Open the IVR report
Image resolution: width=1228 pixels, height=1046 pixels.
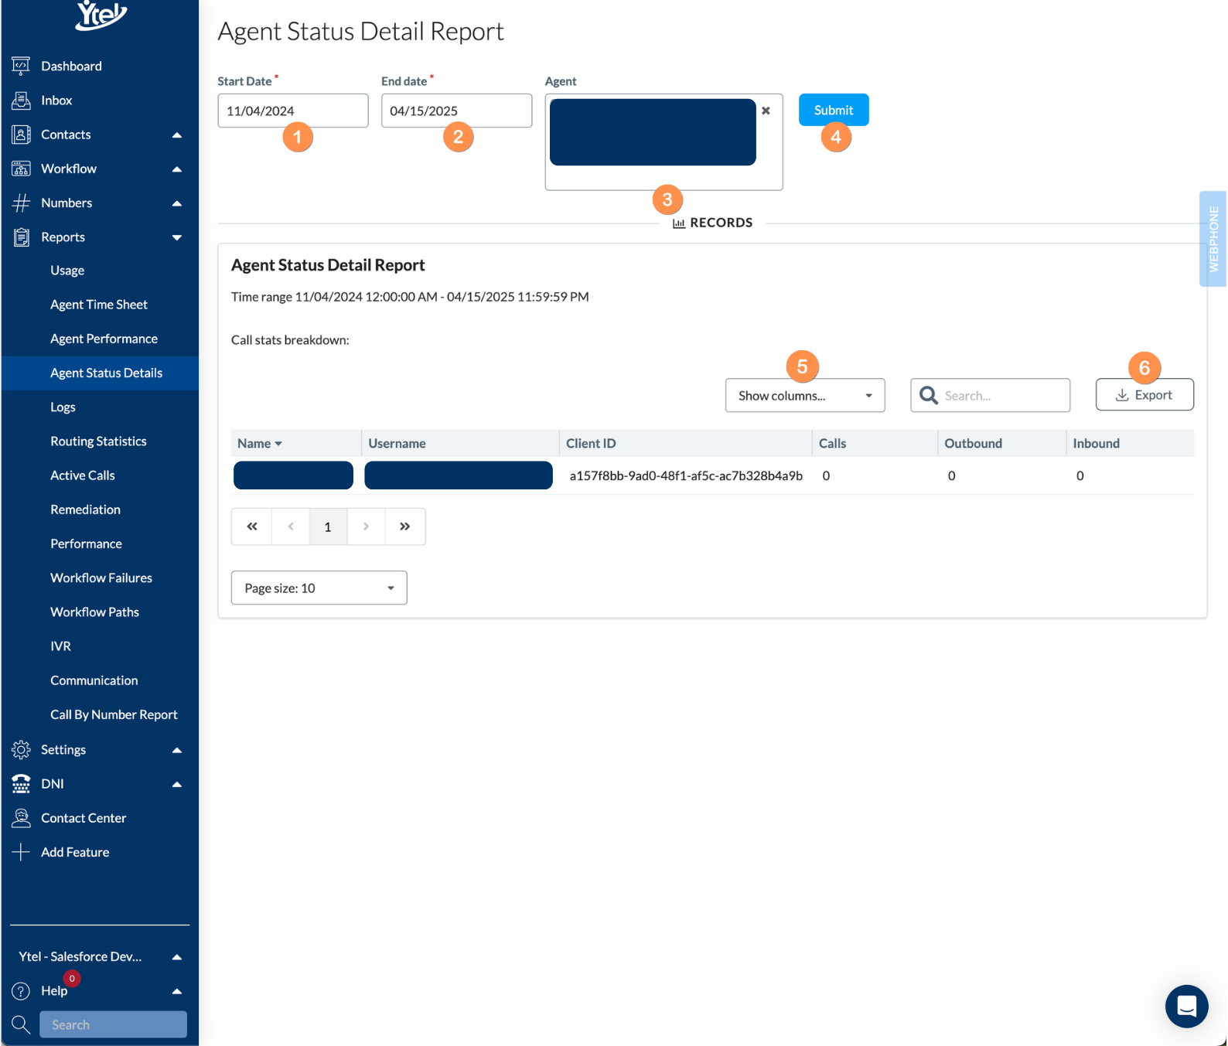(x=60, y=646)
